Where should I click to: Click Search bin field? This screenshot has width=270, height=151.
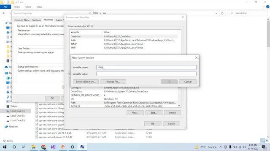coord(248,13)
